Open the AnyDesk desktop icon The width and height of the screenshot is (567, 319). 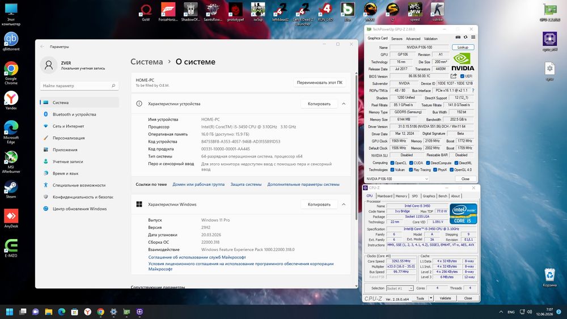click(x=11, y=219)
